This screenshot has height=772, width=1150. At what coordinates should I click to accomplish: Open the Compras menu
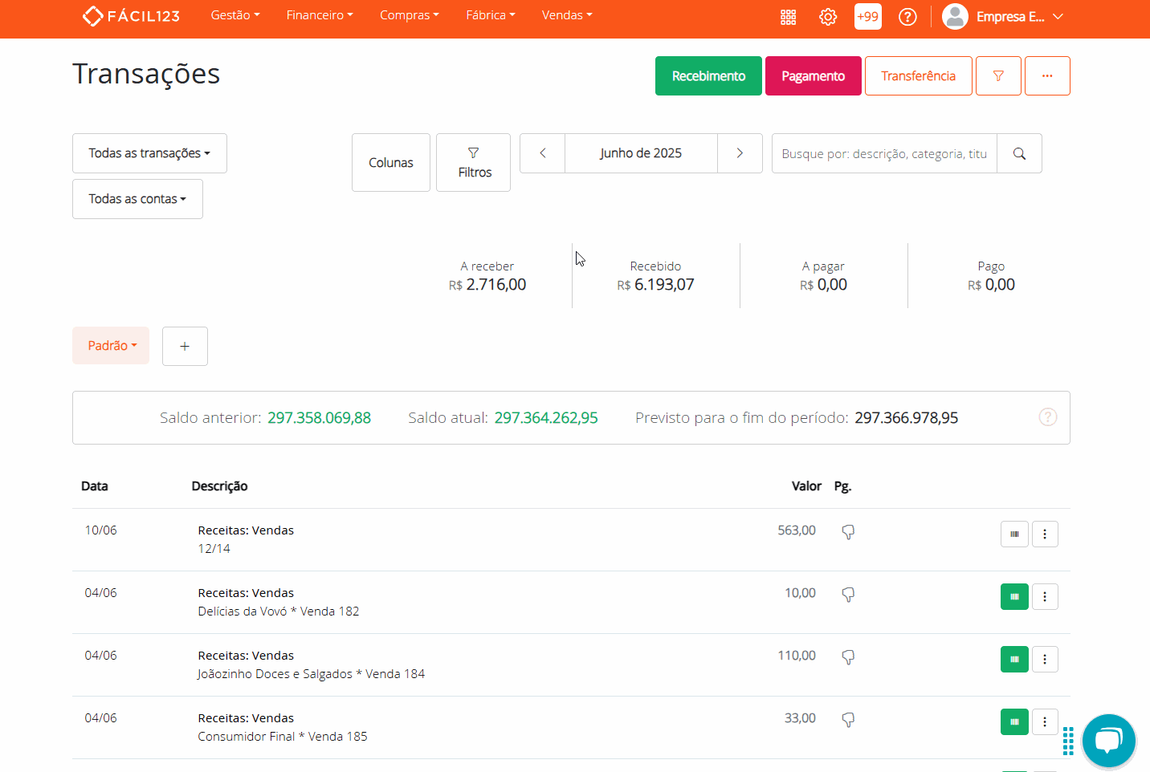click(410, 15)
